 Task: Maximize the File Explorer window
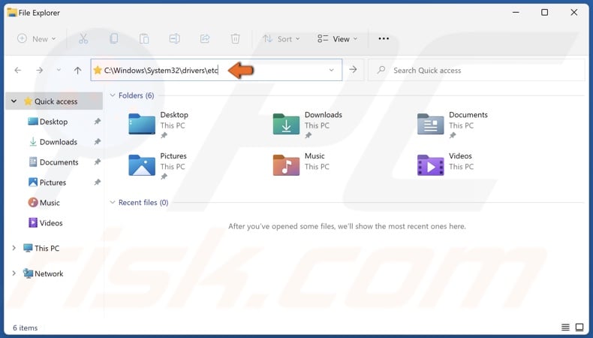545,13
